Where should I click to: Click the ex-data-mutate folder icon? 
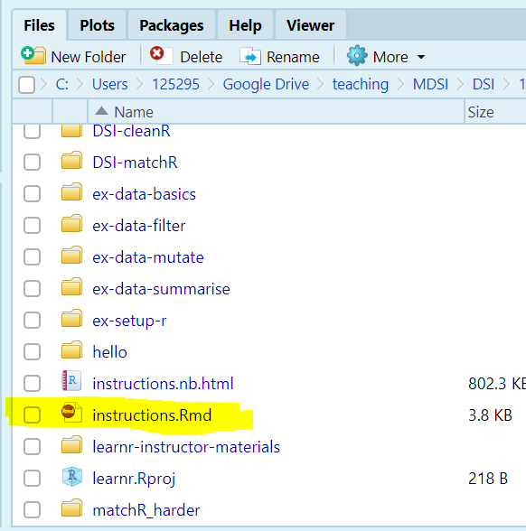(71, 255)
